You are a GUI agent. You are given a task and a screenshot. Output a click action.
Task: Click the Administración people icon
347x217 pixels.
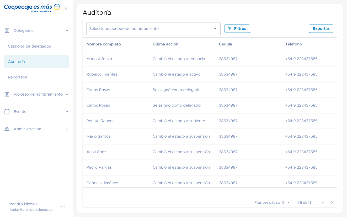coord(7,129)
